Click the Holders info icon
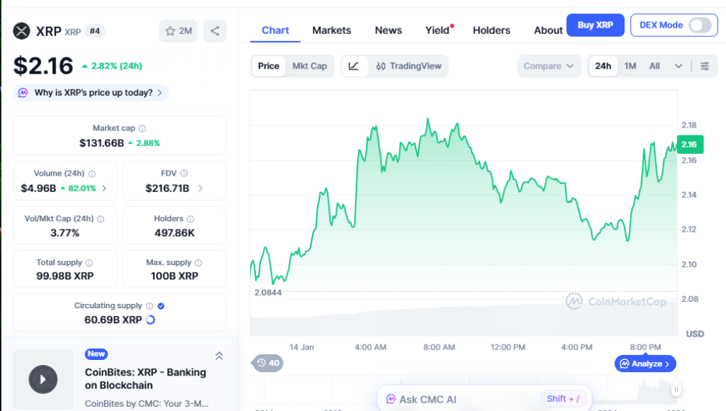The height and width of the screenshot is (411, 726). pyautogui.click(x=190, y=219)
